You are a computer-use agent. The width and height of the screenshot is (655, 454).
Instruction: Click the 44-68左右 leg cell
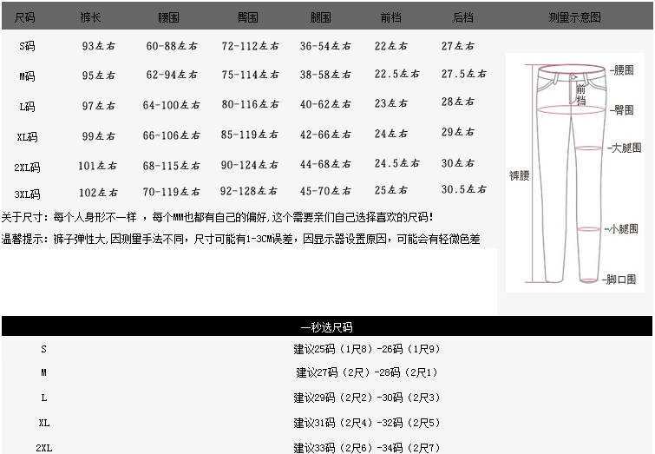[325, 164]
